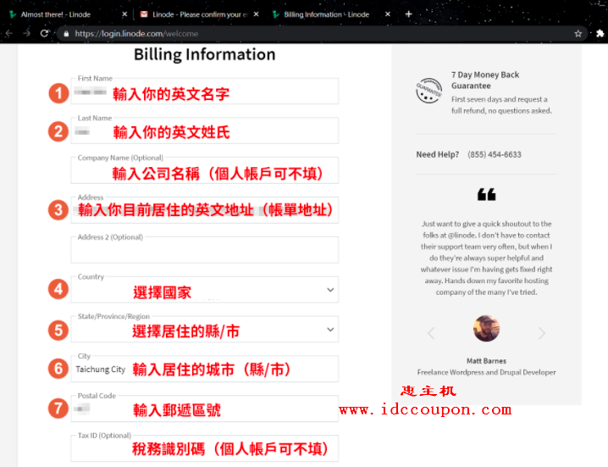Expand the Country dropdown
This screenshot has width=608, height=467.
(329, 290)
